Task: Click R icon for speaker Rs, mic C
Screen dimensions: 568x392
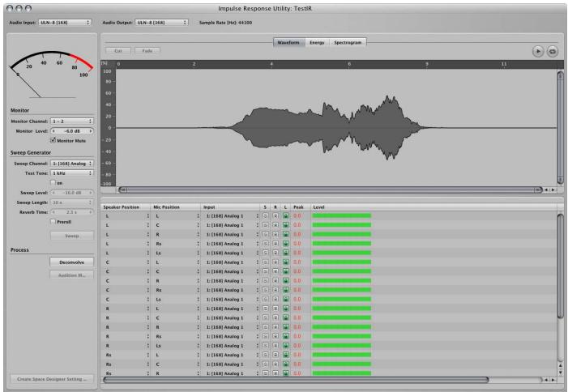Action: pos(275,364)
